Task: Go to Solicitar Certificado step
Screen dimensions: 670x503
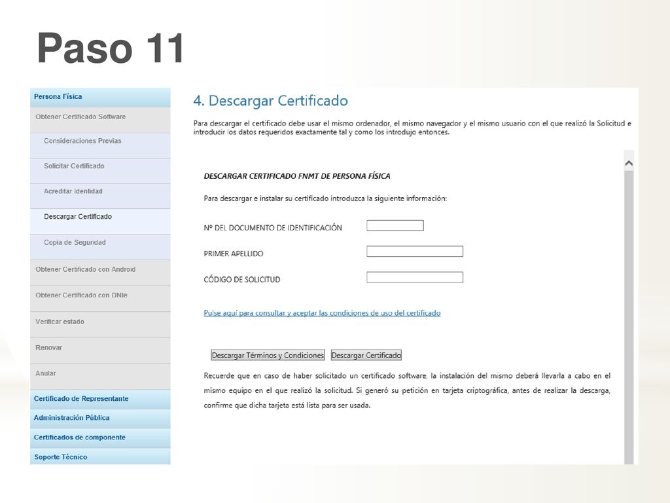Action: 100,171
